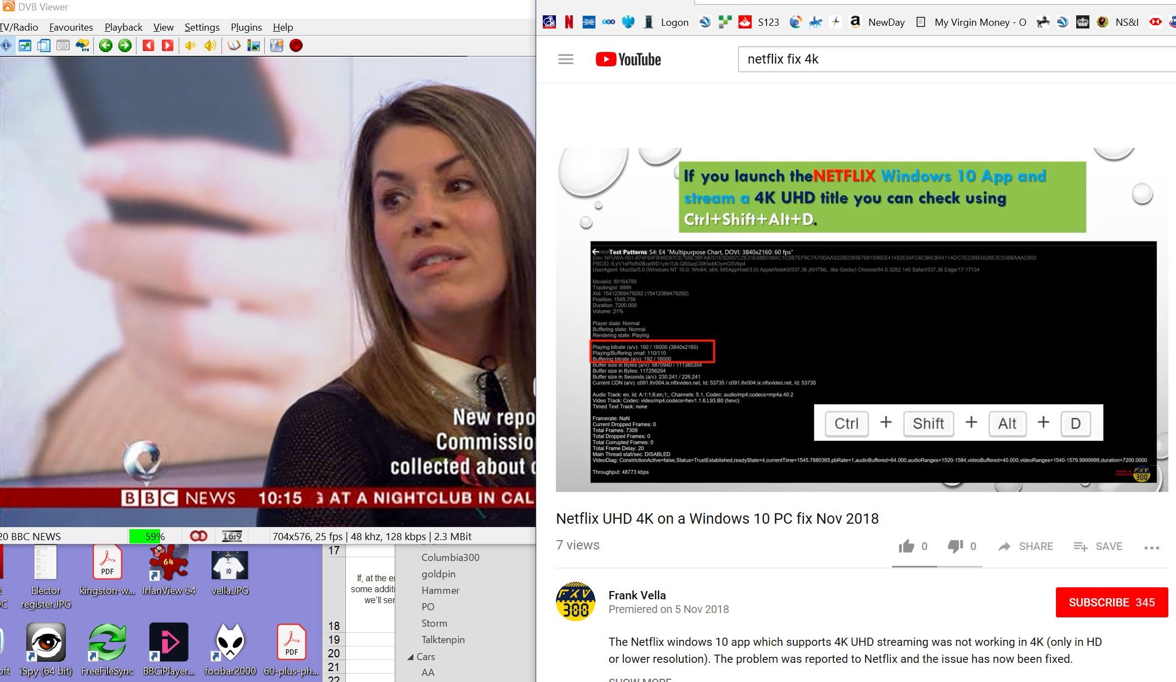
Task: Select Talktenpin in the tree list
Action: [x=442, y=639]
